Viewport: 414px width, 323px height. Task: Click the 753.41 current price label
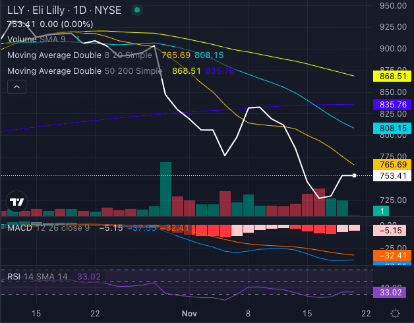pyautogui.click(x=392, y=175)
